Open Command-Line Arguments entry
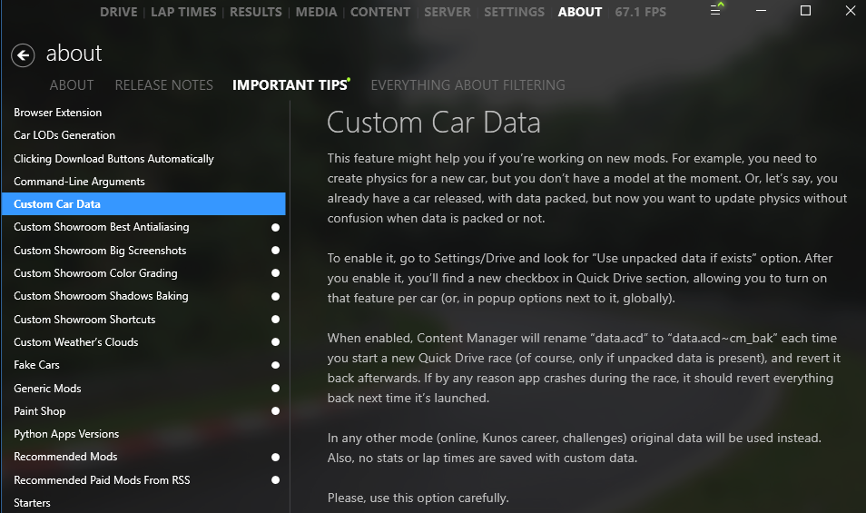The image size is (866, 513). 79,182
